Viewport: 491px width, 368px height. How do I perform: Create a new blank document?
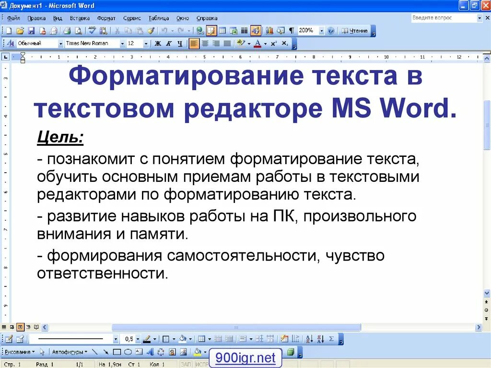click(x=9, y=31)
